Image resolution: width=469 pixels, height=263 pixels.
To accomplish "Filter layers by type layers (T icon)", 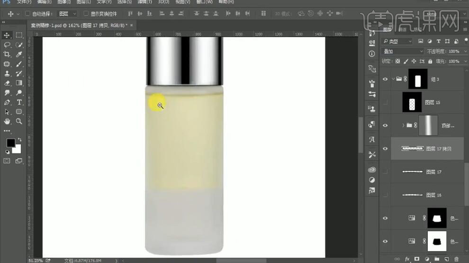I will [x=438, y=41].
